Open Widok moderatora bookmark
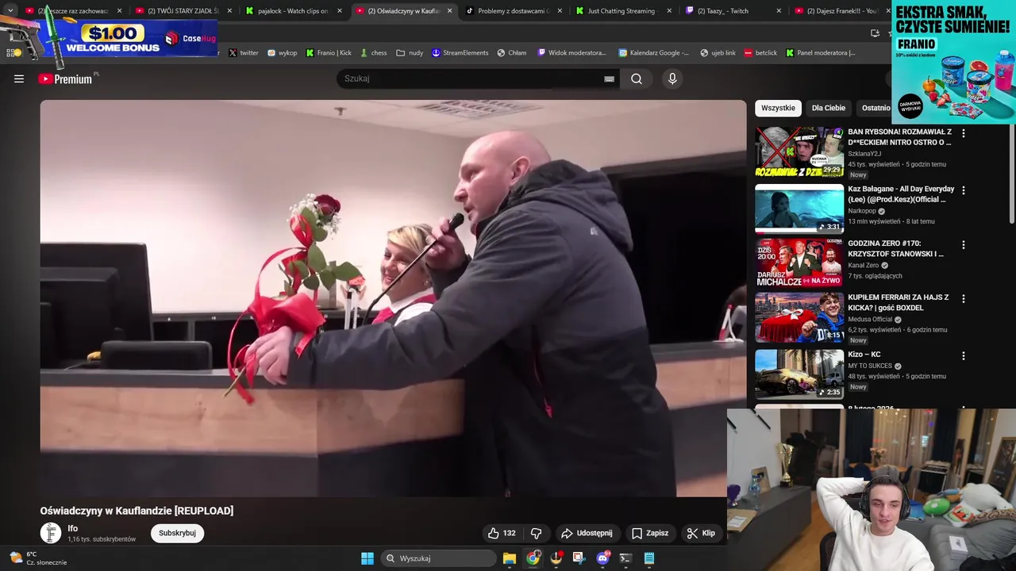1016x571 pixels. [571, 52]
